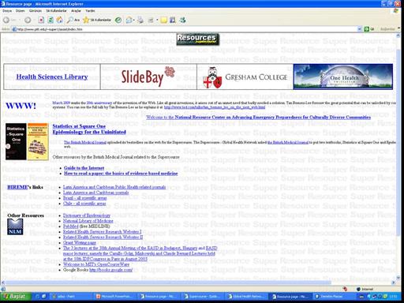This screenshot has width=404, height=303.
Task: Click the Mail envelope toolbar icon
Action: click(129, 20)
